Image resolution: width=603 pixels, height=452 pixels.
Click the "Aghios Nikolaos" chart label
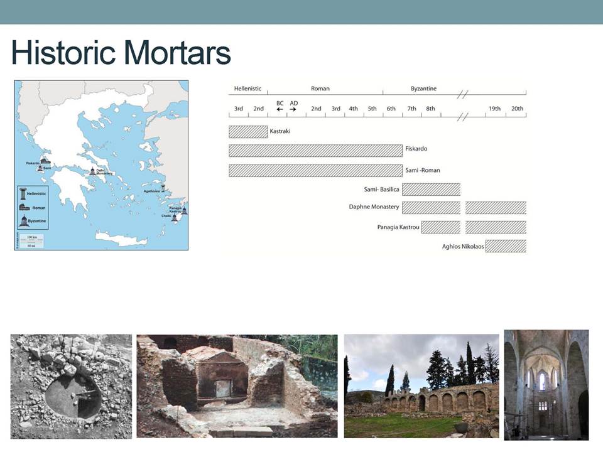tap(463, 246)
